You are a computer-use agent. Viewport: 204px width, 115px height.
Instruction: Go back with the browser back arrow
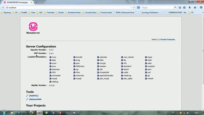pos(3,8)
